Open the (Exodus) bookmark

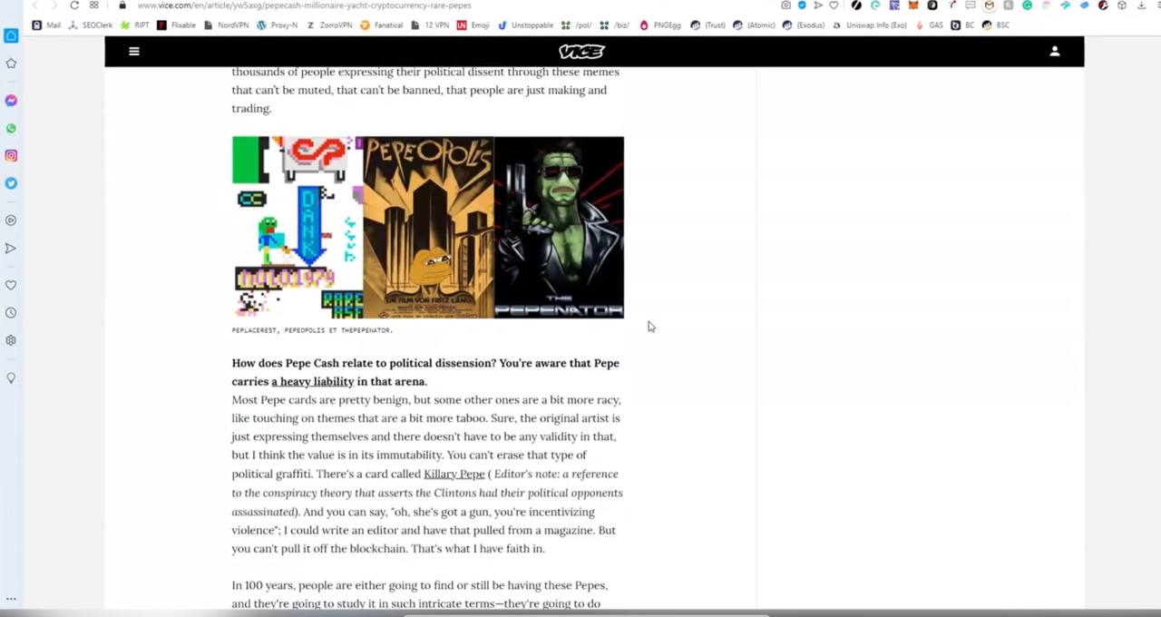tap(804, 25)
